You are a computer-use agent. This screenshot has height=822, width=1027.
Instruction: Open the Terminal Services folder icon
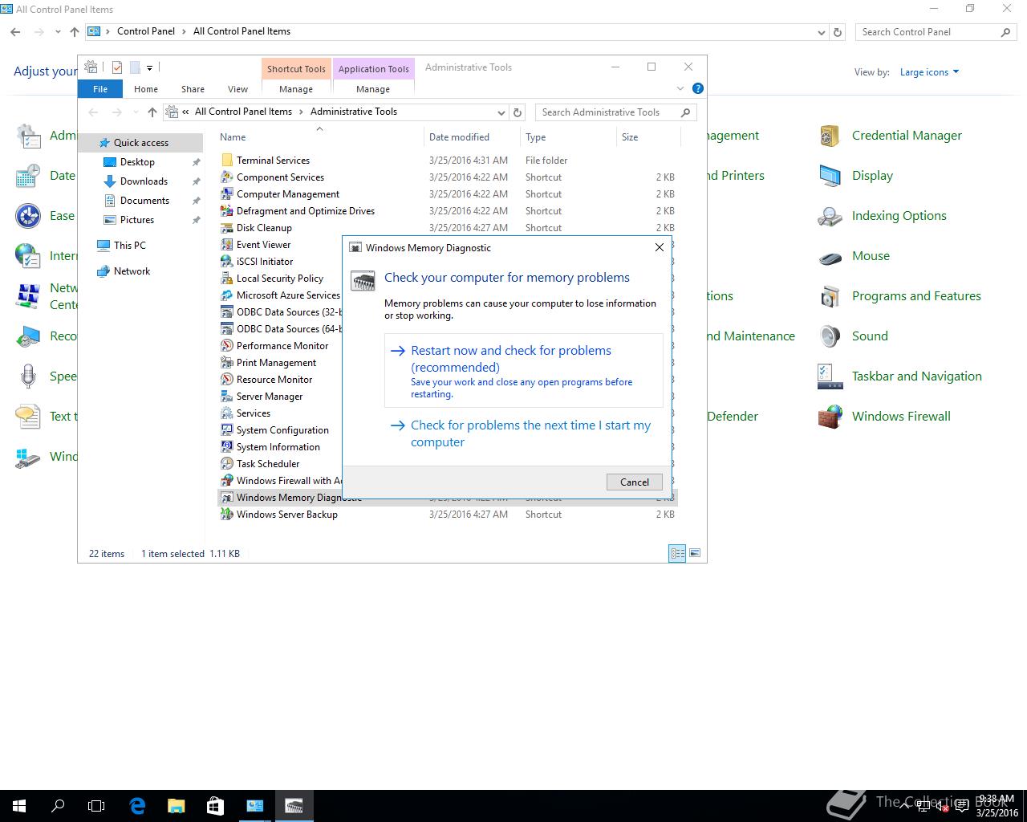coord(227,161)
